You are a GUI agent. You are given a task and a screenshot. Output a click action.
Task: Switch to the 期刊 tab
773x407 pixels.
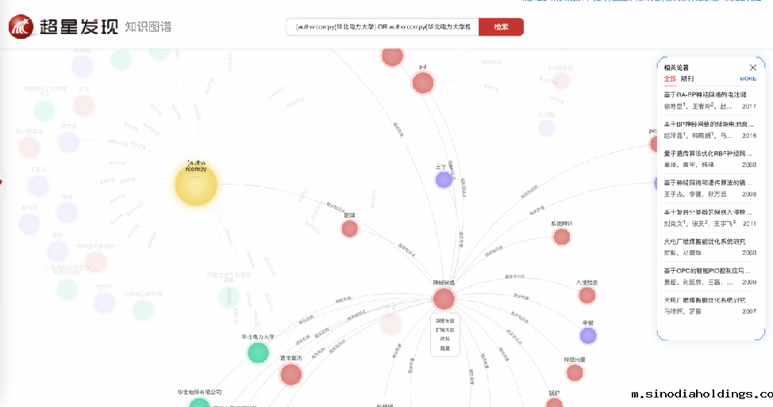point(687,78)
